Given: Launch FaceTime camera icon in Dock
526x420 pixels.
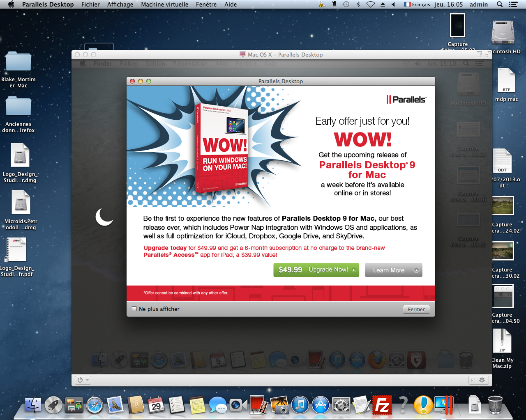Looking at the screenshot, I should coord(238,405).
